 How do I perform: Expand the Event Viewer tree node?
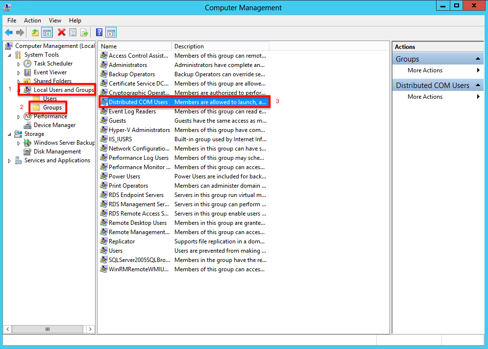[x=19, y=73]
